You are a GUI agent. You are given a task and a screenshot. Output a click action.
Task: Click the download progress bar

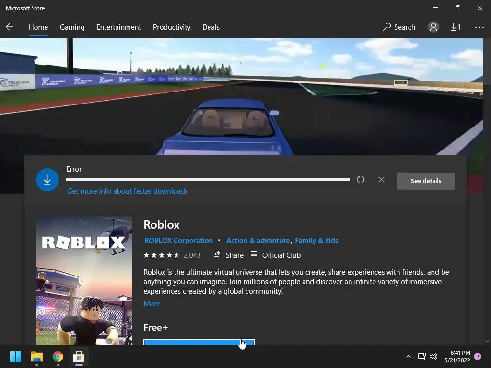[208, 180]
